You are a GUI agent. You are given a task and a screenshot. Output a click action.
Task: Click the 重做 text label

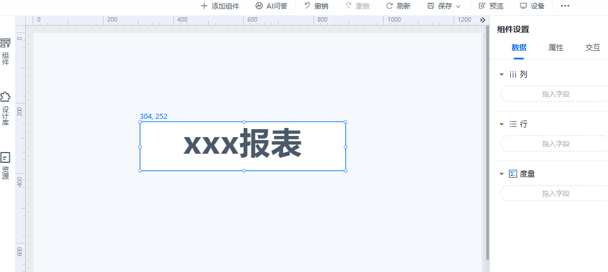click(363, 6)
